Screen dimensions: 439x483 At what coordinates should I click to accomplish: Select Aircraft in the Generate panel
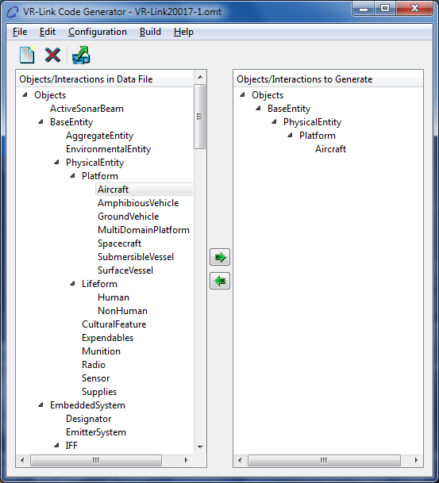[x=330, y=149]
